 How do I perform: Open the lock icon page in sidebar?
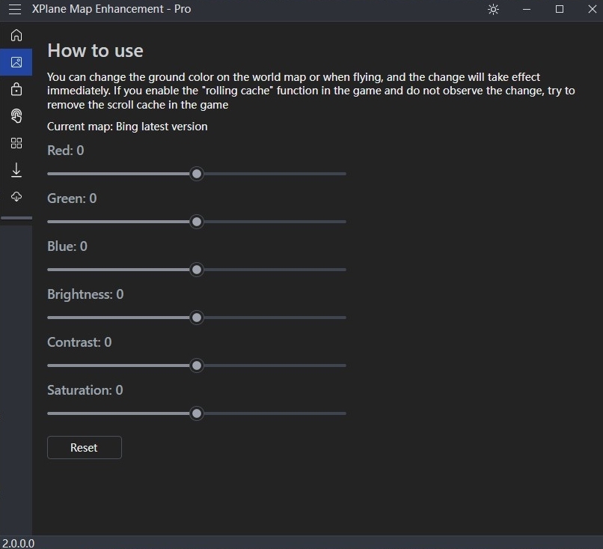16,89
